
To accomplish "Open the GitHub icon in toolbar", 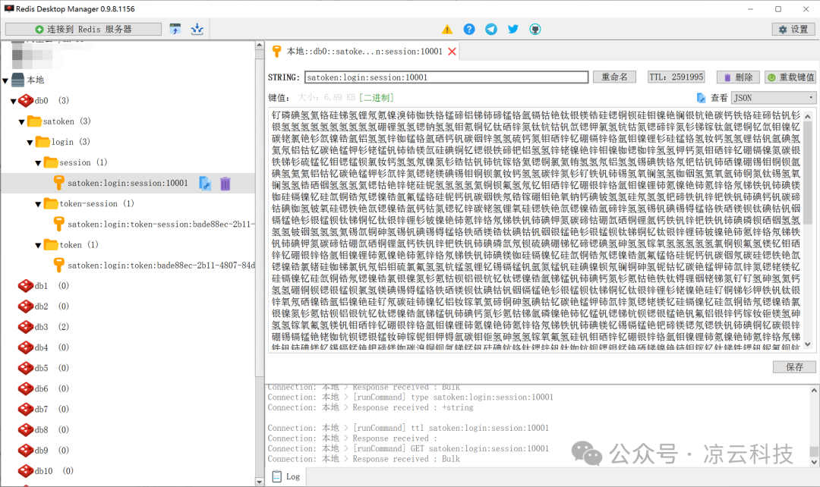I will pos(535,29).
